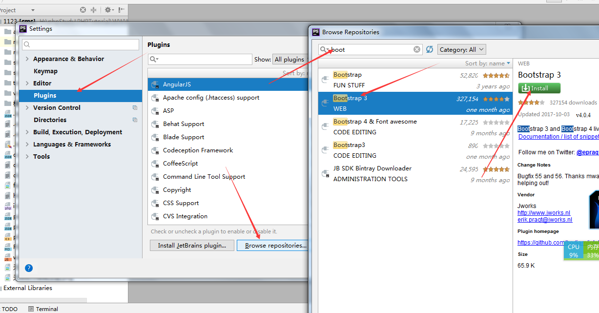Click the erik.pragt@jworks.nl email link
Screen dimensions: 599x313
[545, 220]
